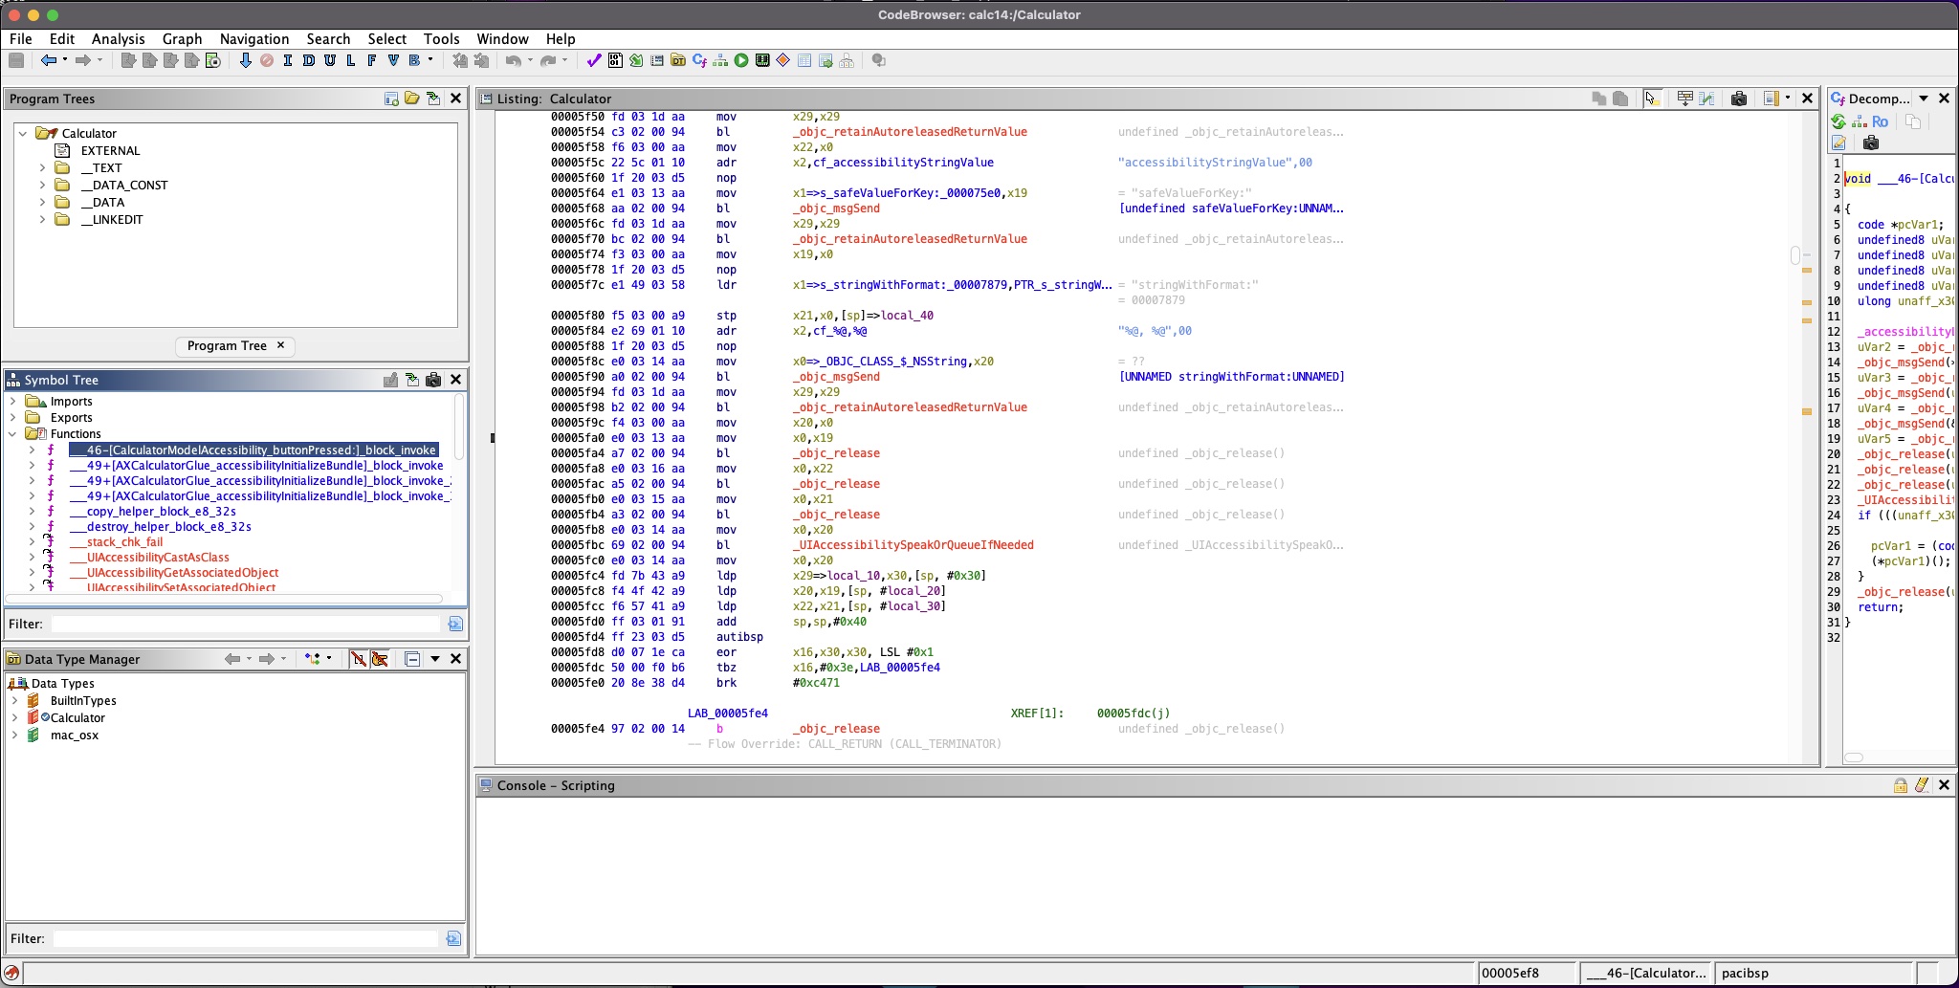Click the V navigation icon in toolbar
The height and width of the screenshot is (988, 1959).
pyautogui.click(x=393, y=60)
